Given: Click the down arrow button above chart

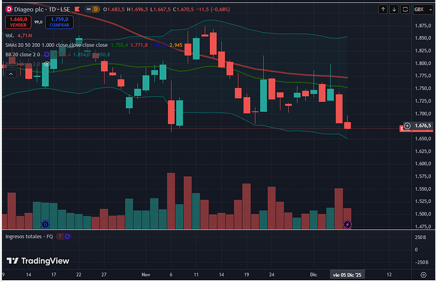Looking at the screenshot, I should [x=394, y=9].
